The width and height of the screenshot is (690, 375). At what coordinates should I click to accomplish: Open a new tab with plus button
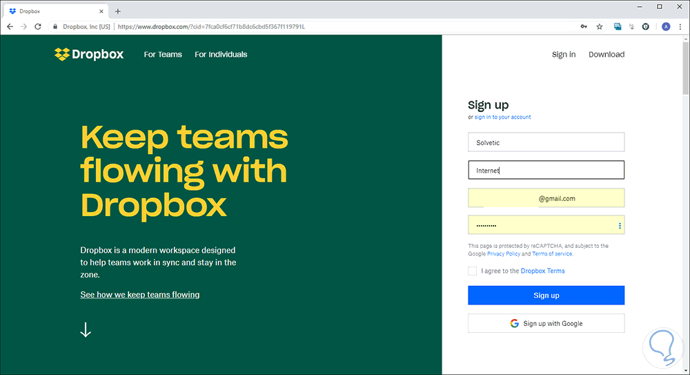tap(117, 12)
